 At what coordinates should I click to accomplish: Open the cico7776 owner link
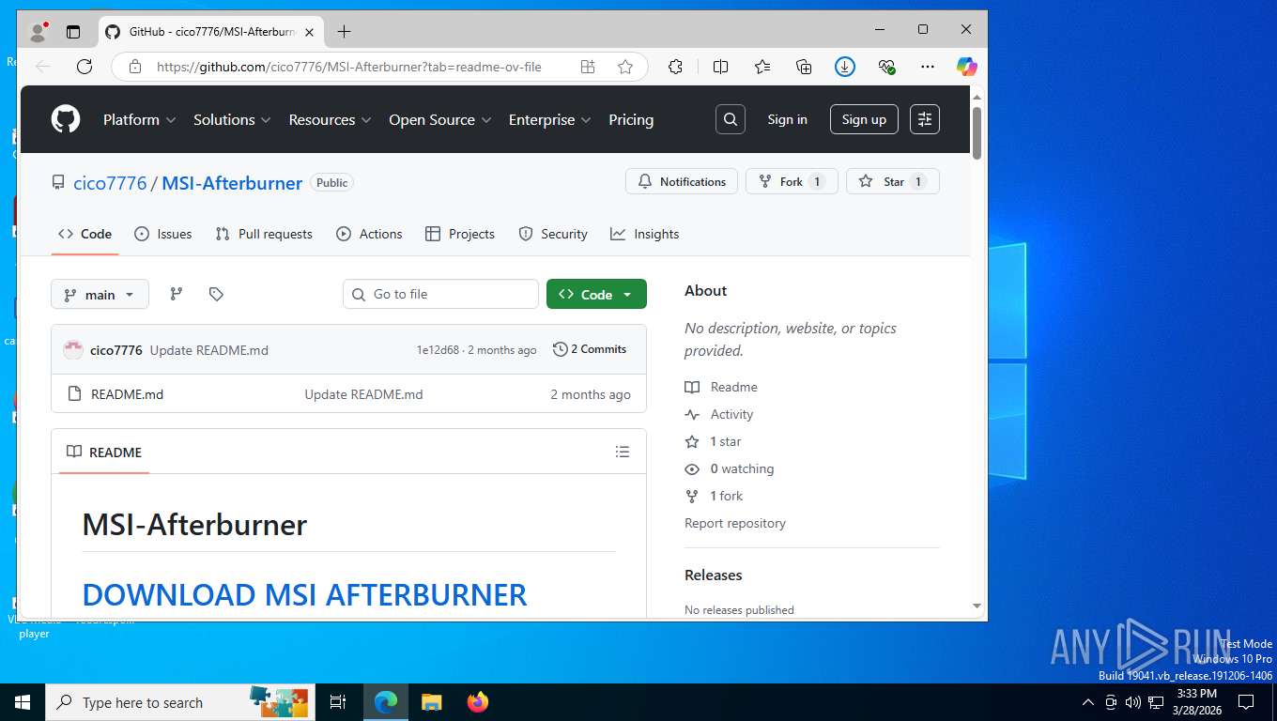[110, 183]
